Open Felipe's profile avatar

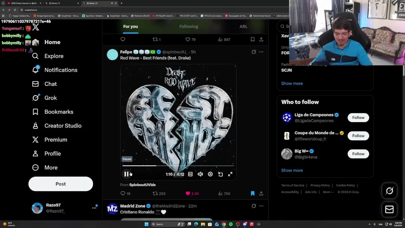pyautogui.click(x=112, y=55)
